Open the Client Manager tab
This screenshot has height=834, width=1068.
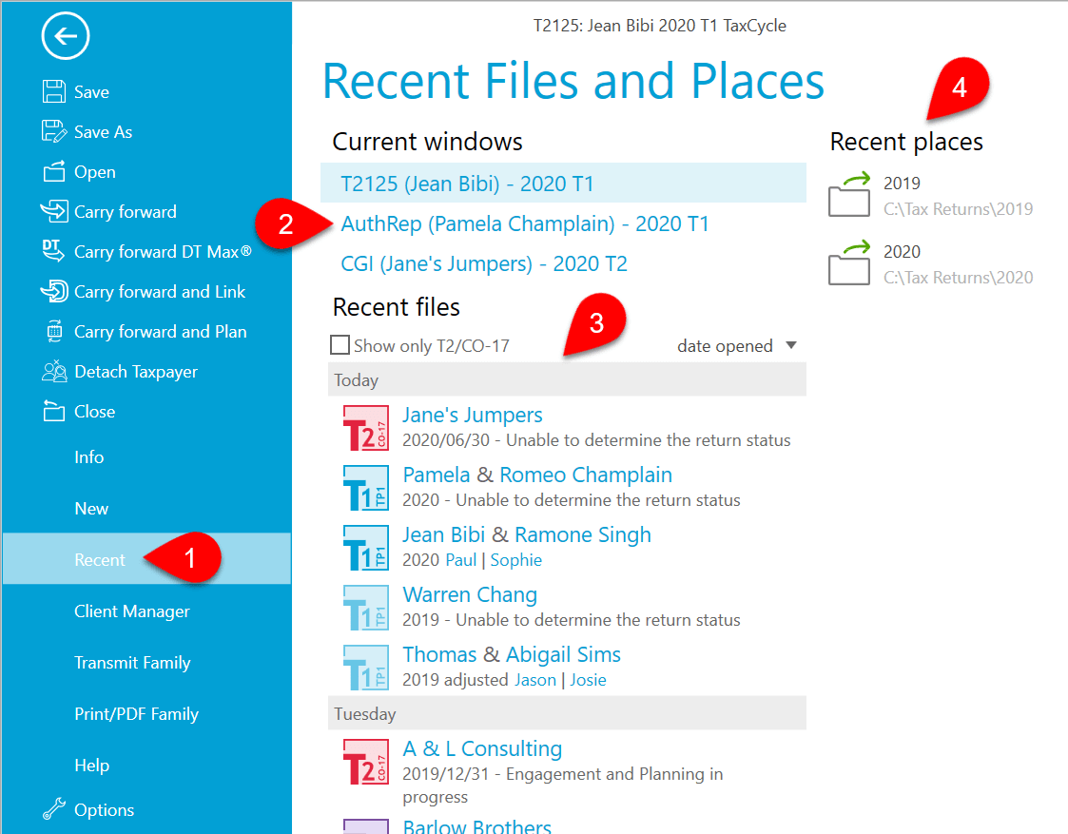point(132,611)
